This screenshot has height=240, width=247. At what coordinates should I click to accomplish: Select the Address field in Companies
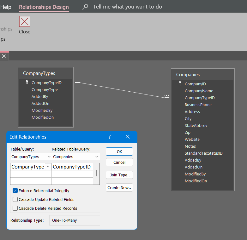coord(192,112)
